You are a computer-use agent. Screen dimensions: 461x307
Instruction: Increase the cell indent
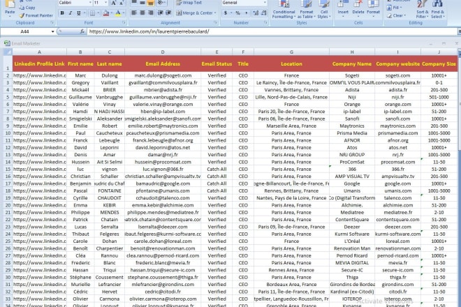[169, 13]
